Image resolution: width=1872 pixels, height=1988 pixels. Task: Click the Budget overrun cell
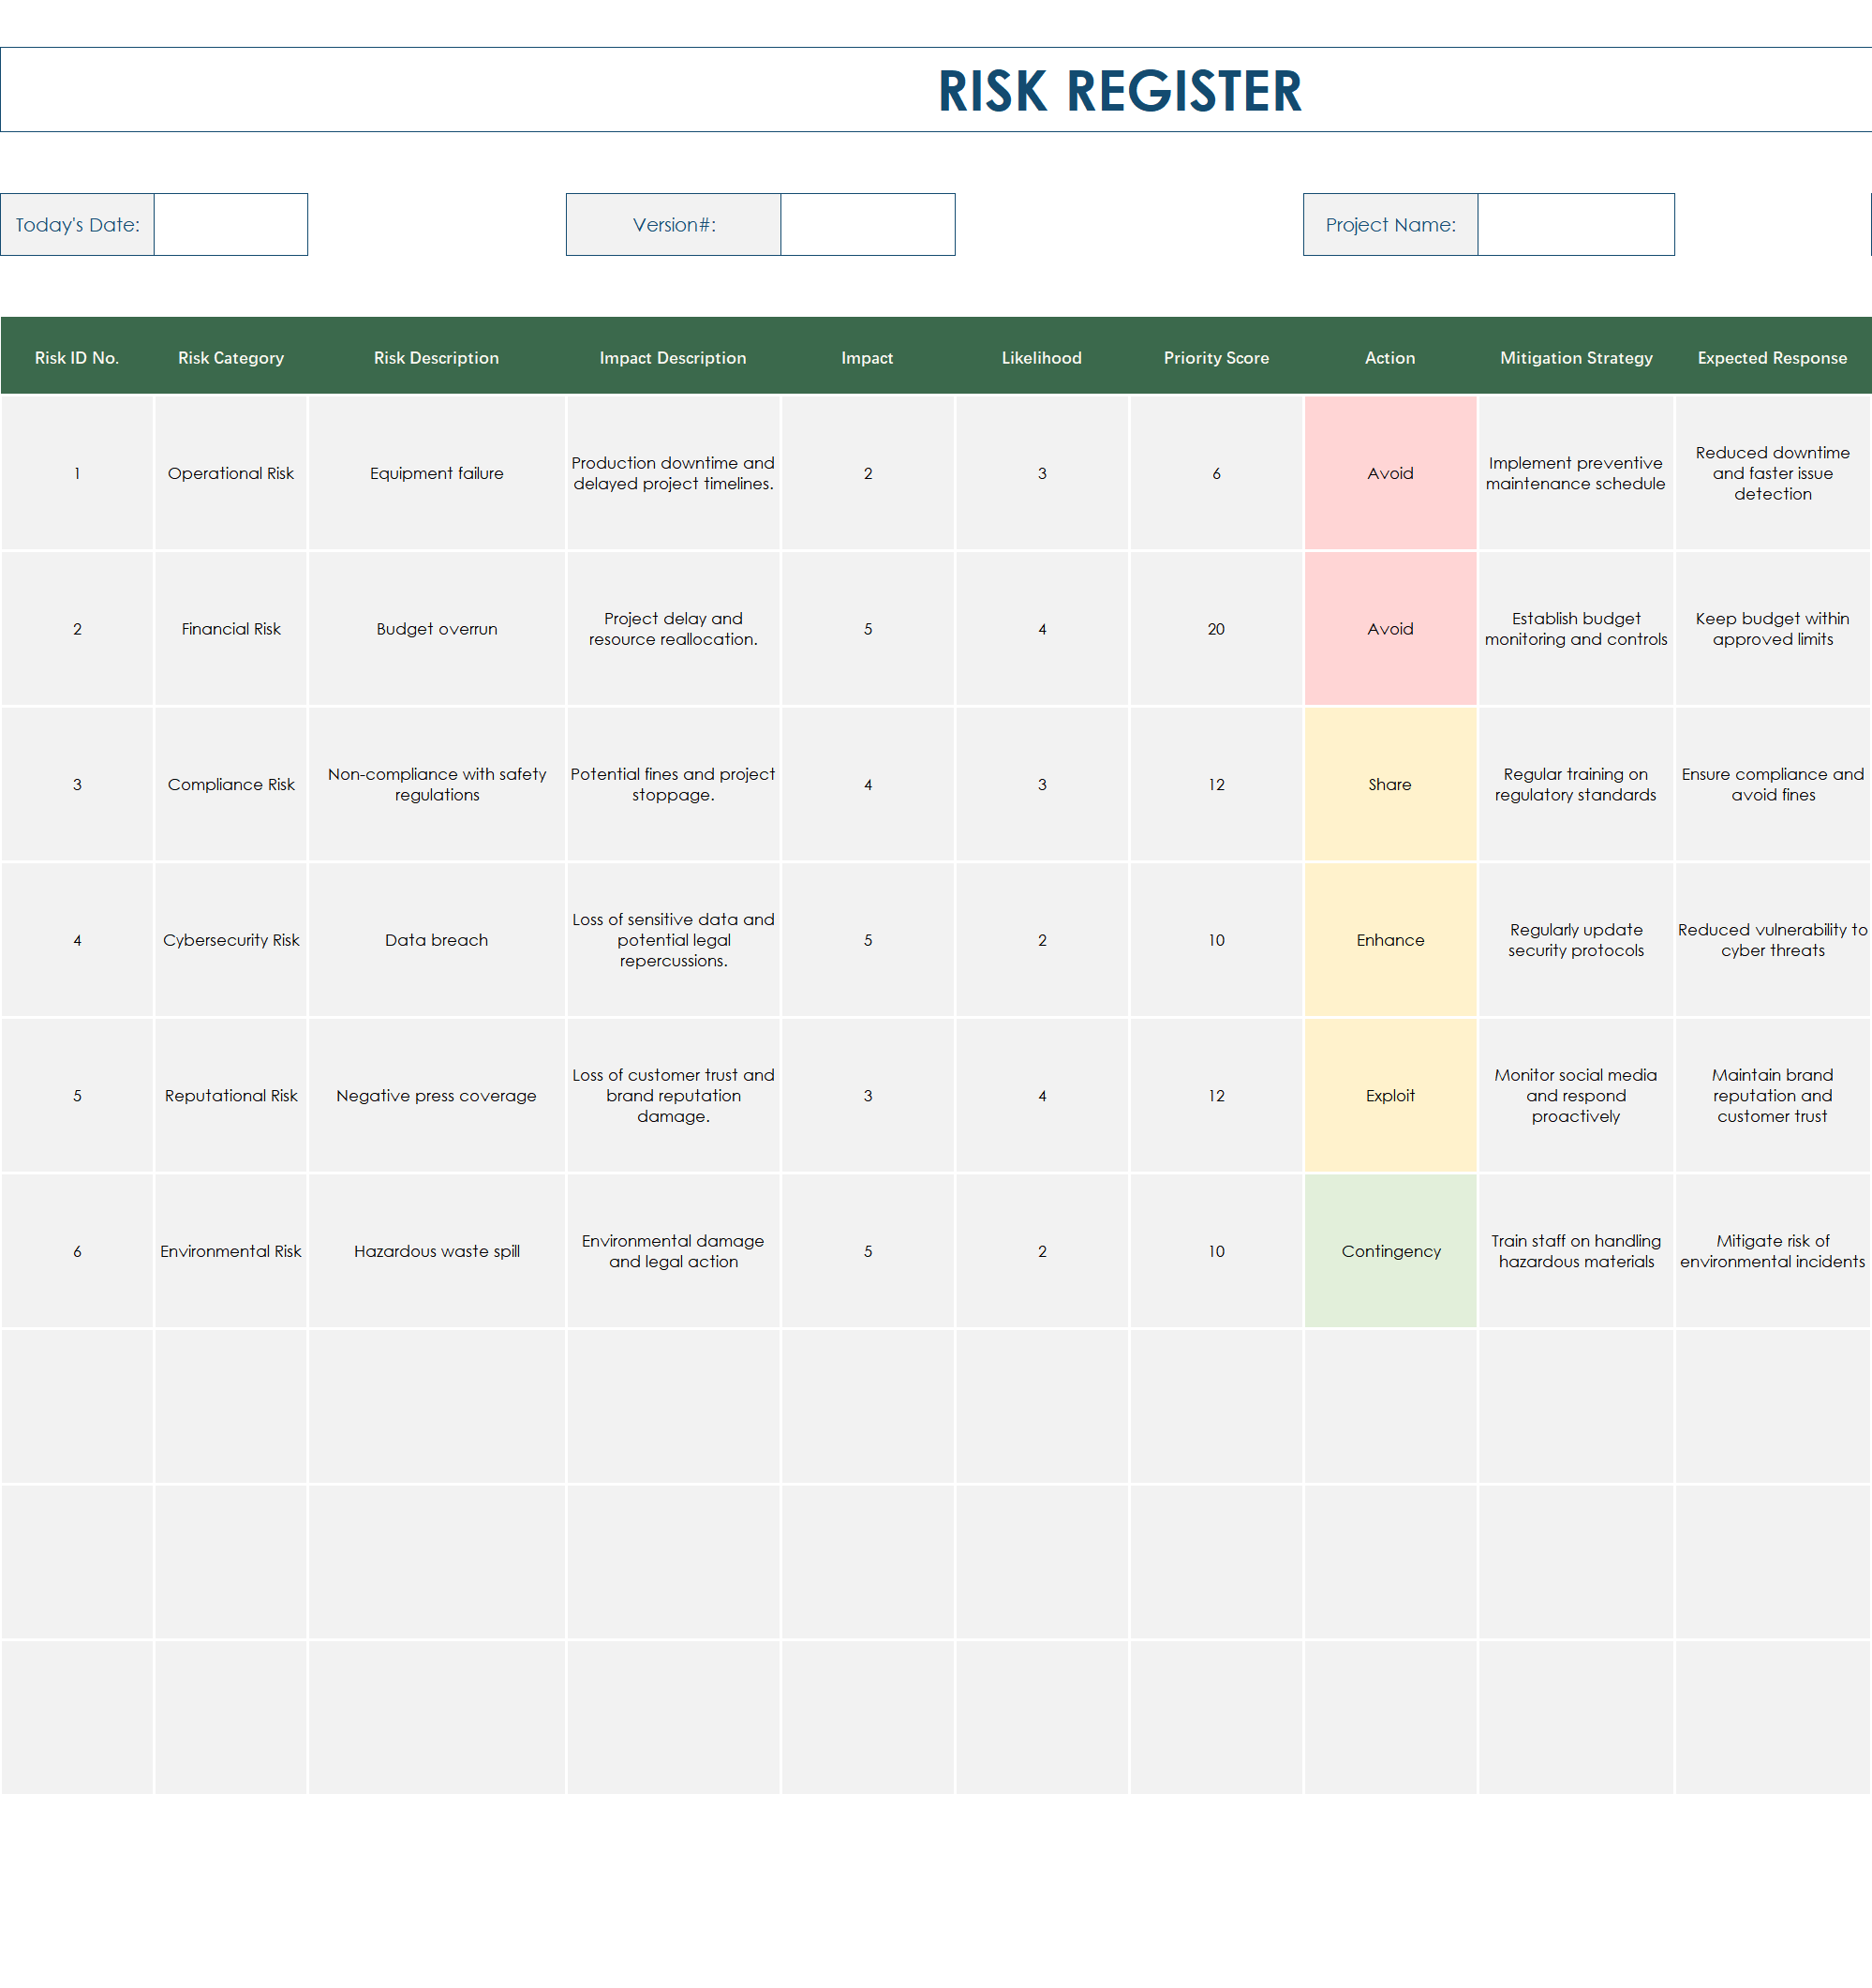tap(437, 629)
